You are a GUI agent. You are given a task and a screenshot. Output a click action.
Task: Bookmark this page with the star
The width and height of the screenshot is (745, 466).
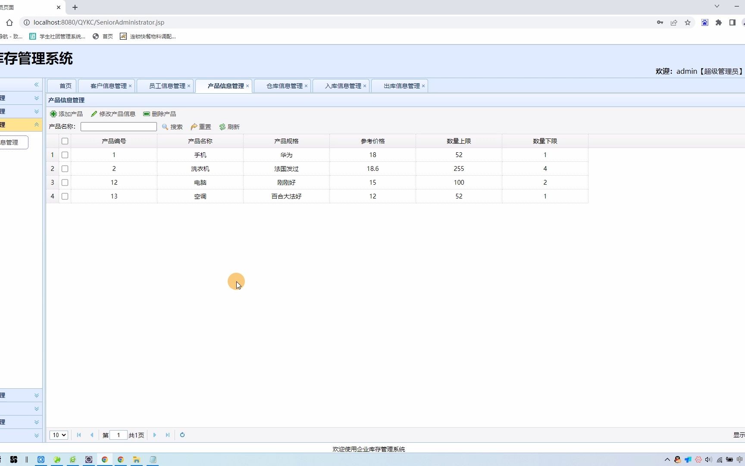point(688,22)
